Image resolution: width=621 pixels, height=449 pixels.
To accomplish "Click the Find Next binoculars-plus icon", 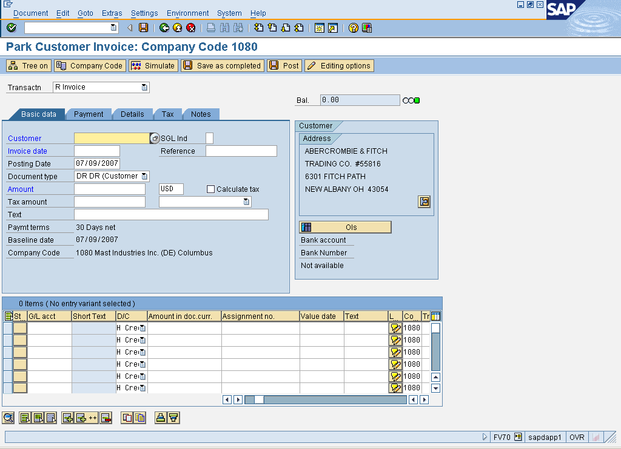I will click(x=238, y=28).
